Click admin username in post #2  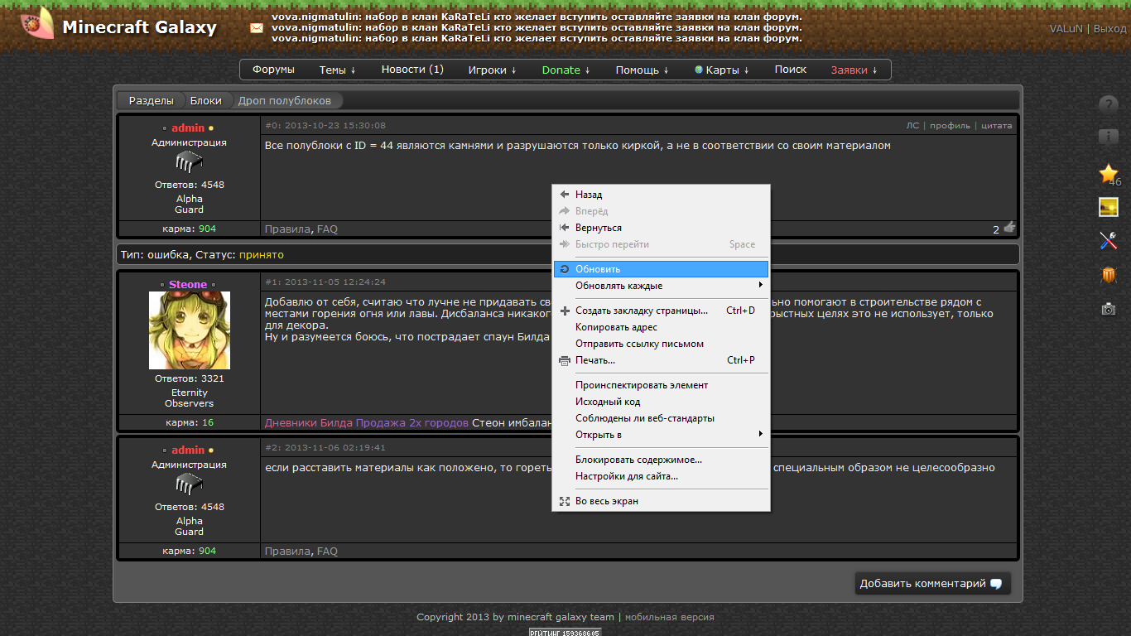(x=188, y=450)
